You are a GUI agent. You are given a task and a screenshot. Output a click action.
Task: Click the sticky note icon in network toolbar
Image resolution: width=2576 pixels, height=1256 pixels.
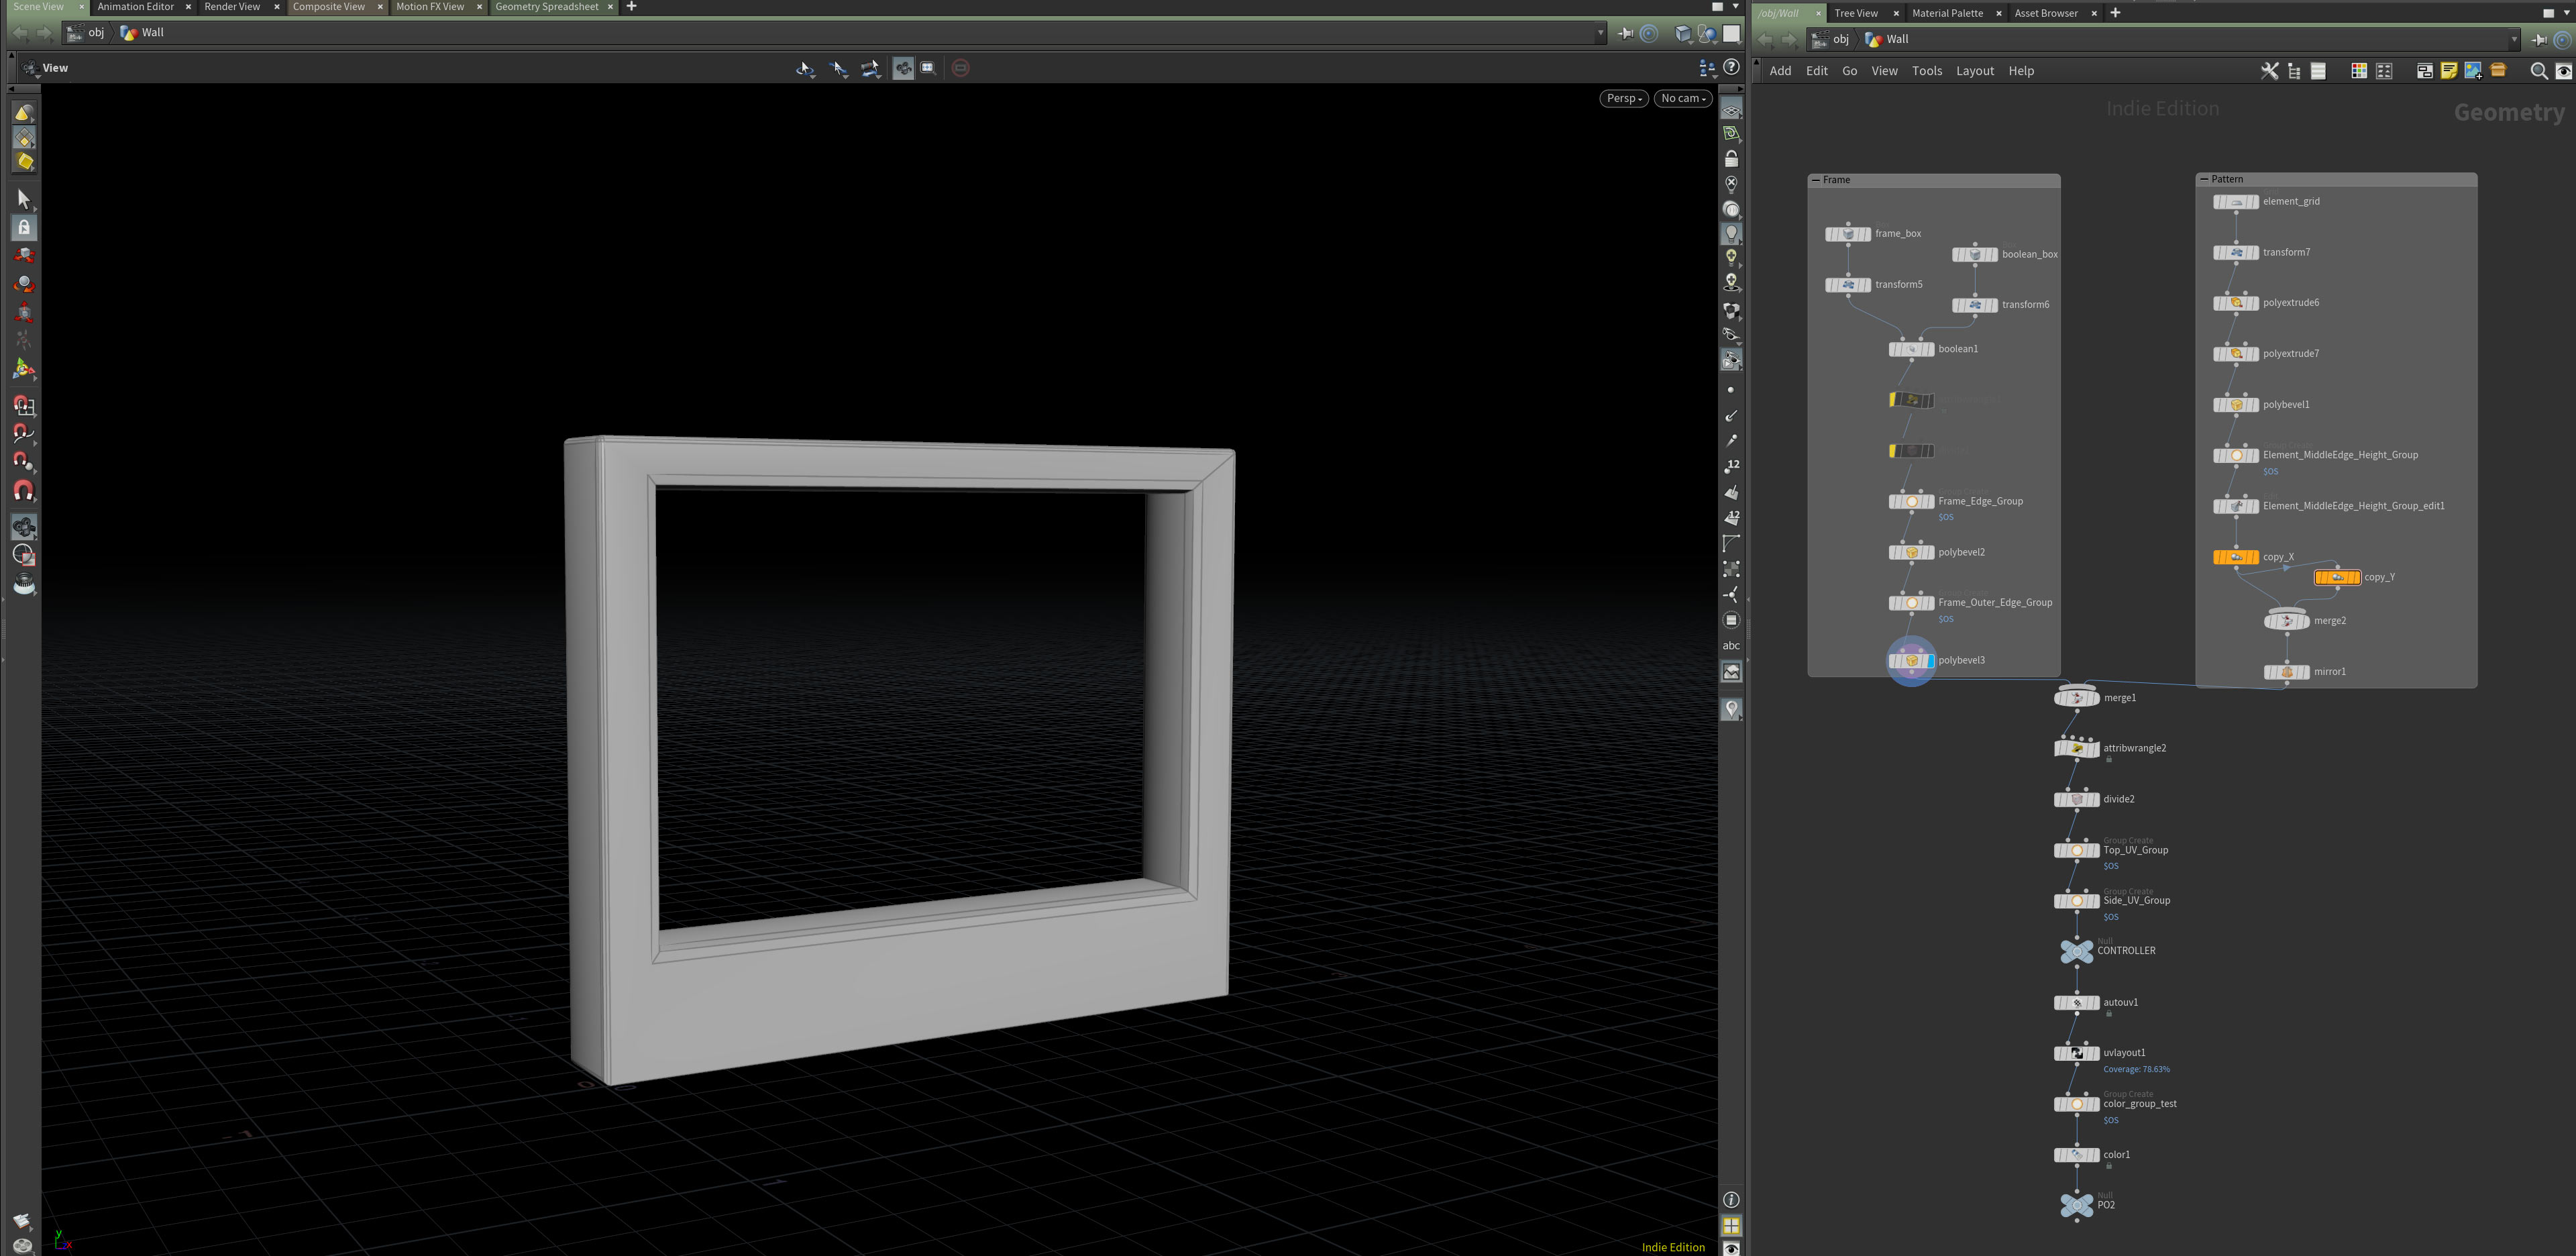[x=2449, y=71]
